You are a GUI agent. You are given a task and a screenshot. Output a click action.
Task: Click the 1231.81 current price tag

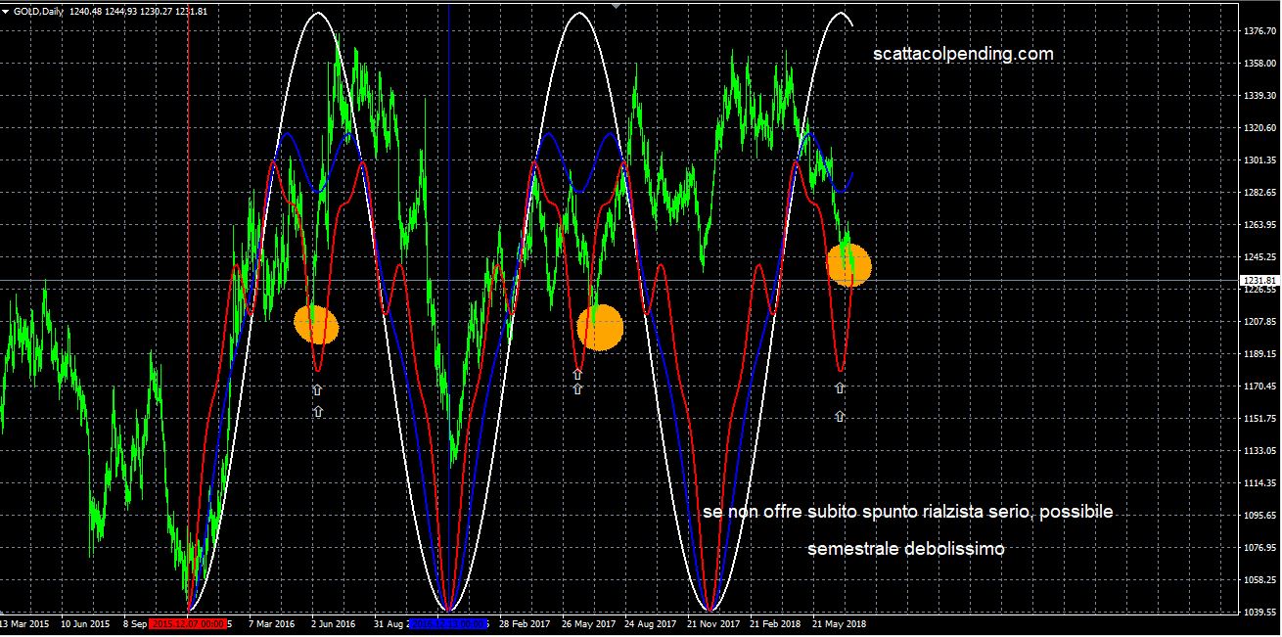1259,281
